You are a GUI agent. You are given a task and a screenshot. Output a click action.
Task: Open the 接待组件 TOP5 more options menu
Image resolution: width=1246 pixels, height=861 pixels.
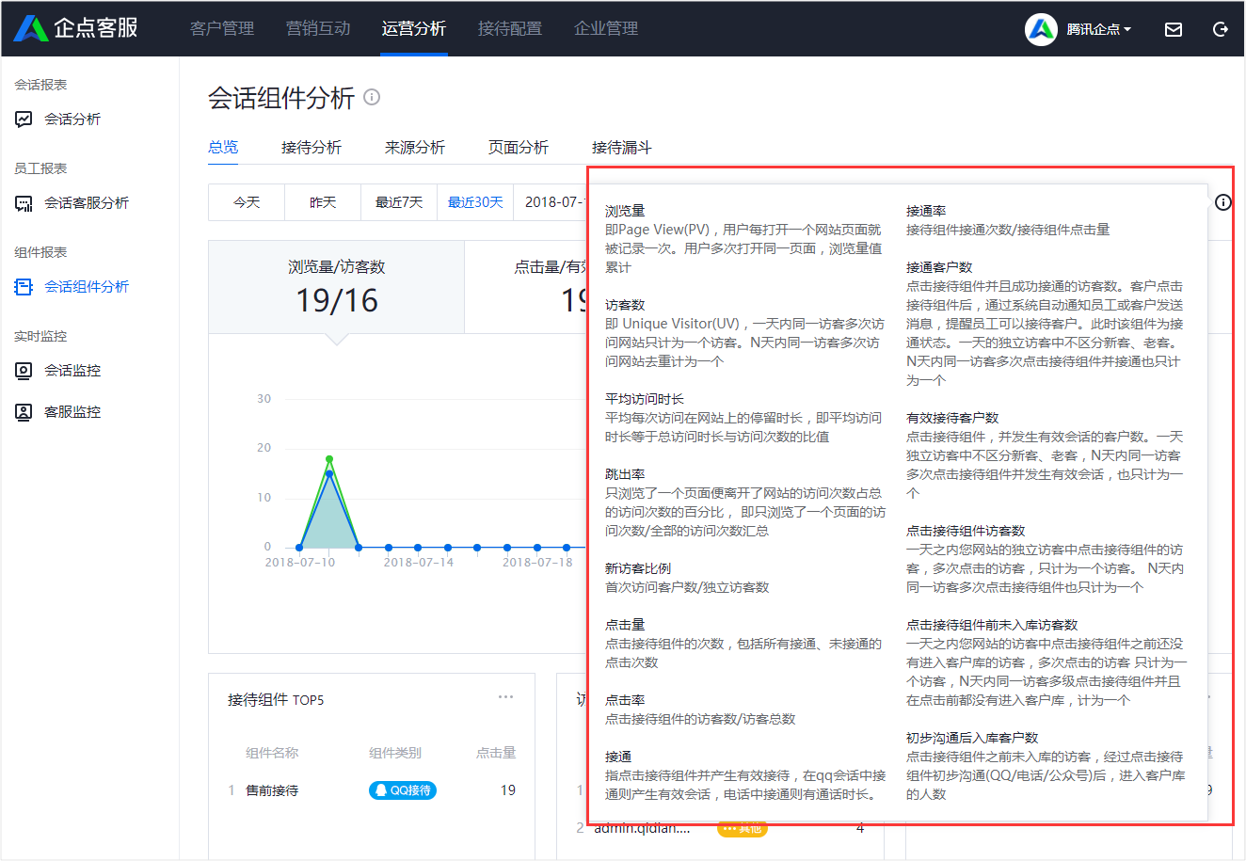click(505, 697)
